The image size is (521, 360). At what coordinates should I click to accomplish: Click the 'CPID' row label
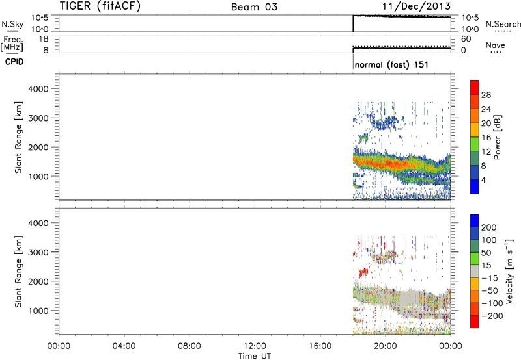[14, 62]
